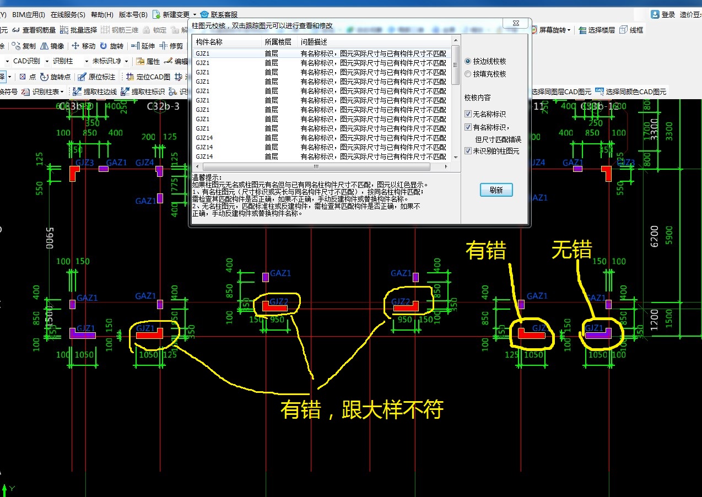Click the 问题描述 column header
Image resolution: width=702 pixels, height=497 pixels.
pyautogui.click(x=374, y=42)
